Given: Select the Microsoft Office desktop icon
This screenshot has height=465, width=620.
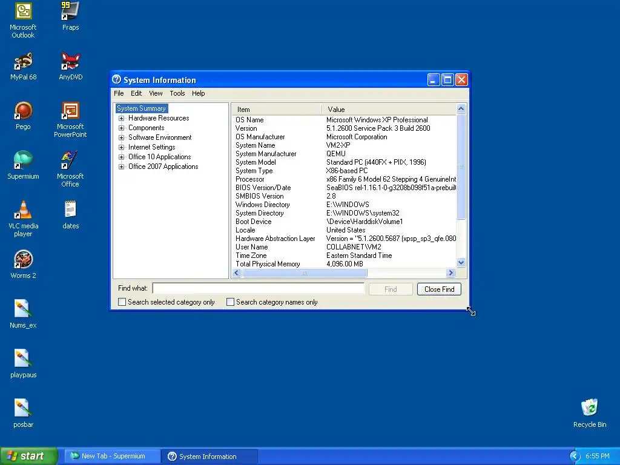Looking at the screenshot, I should (70, 169).
